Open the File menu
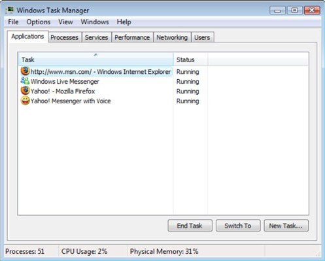Screen dimensions: 325x261 13,22
